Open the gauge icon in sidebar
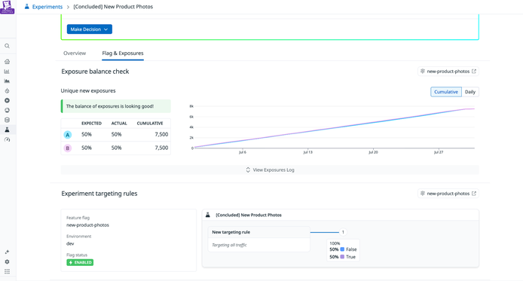Screen dimensions: 523x281 (x=7, y=139)
